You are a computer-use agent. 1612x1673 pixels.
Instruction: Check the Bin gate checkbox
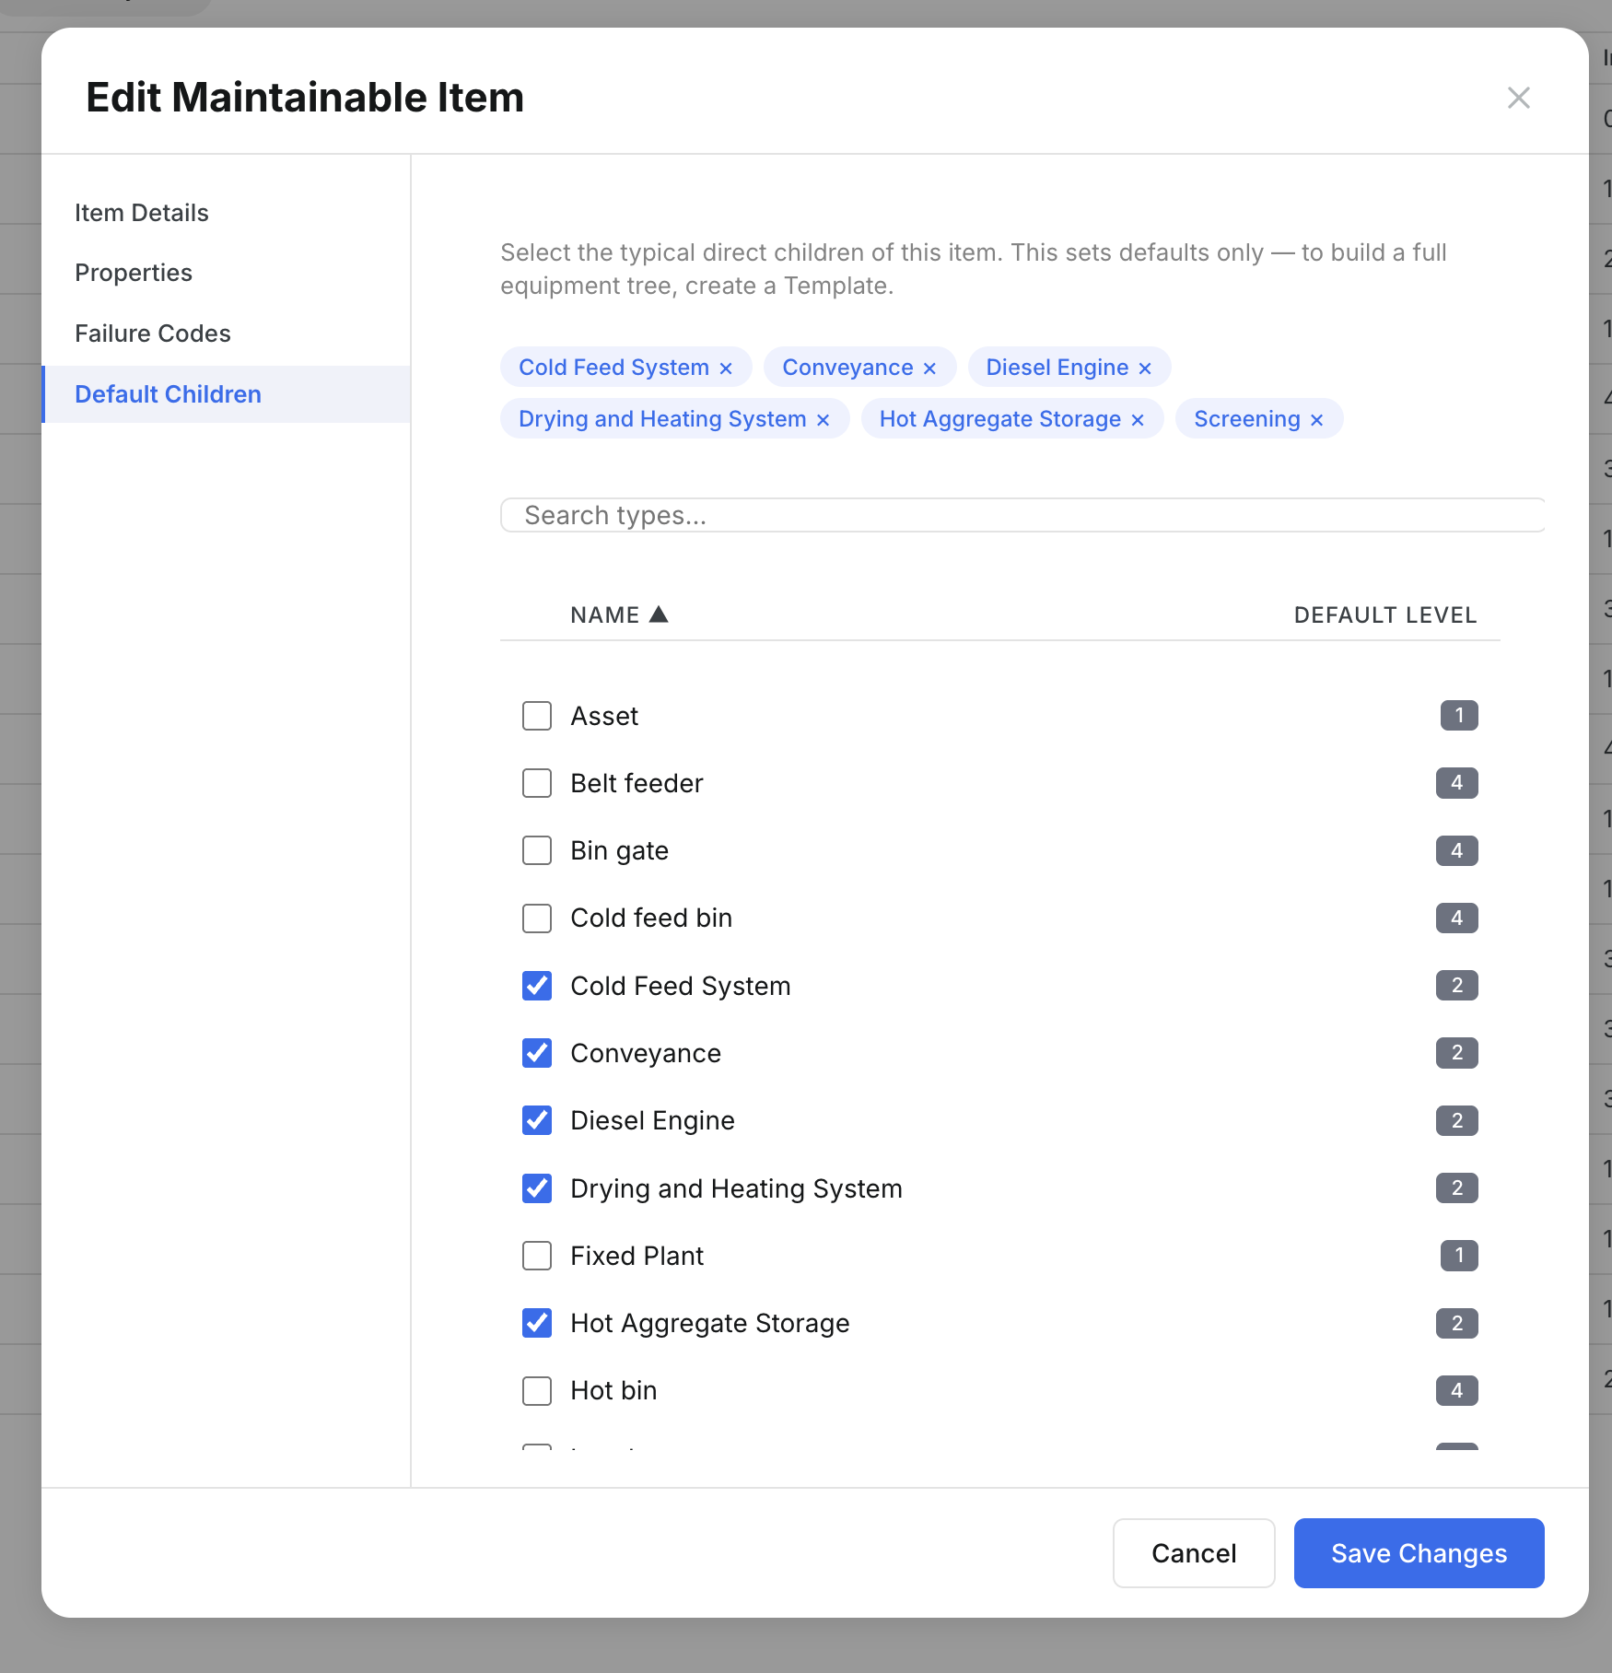click(x=536, y=850)
